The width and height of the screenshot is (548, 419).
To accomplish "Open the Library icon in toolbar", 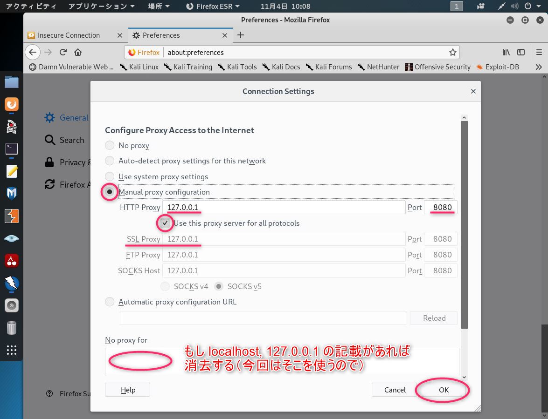I will click(506, 52).
